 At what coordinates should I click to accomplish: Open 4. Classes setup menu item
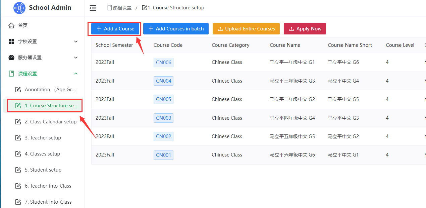tap(42, 154)
